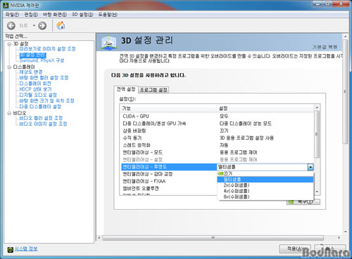This screenshot has width=352, height=259.
Task: Open the 도움말(H) menu
Action: [108, 15]
